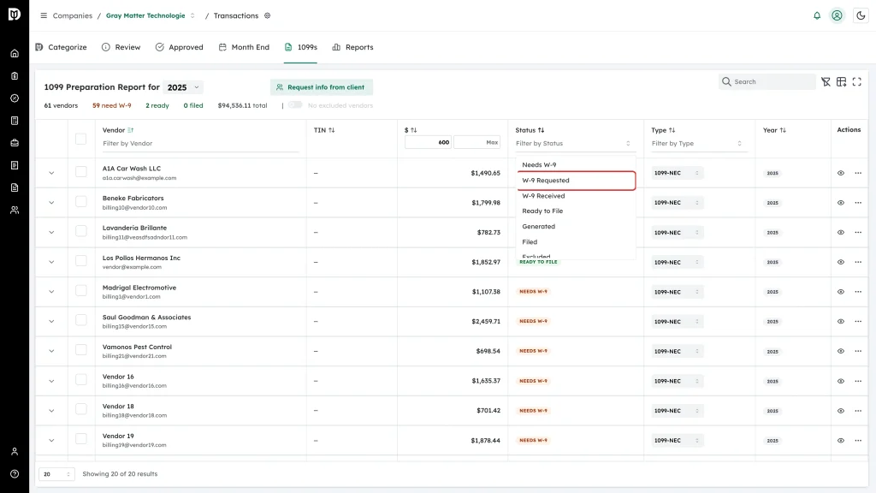Image resolution: width=876 pixels, height=493 pixels.
Task: Choose Needs W-9 status option
Action: tap(576, 165)
